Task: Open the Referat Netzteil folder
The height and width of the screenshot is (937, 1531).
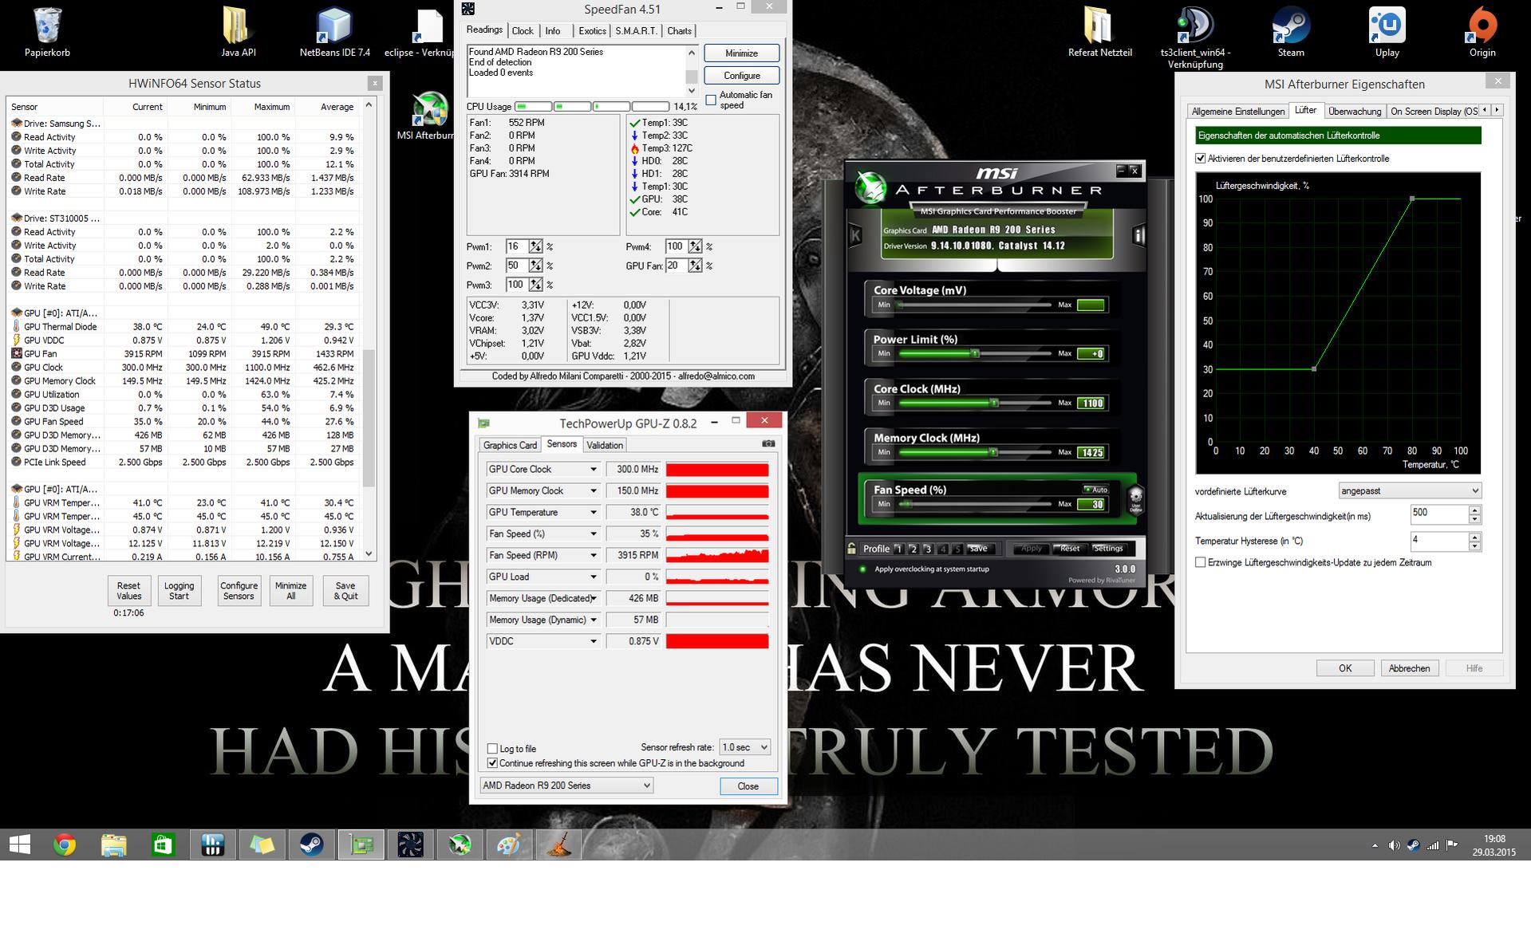Action: [x=1099, y=32]
